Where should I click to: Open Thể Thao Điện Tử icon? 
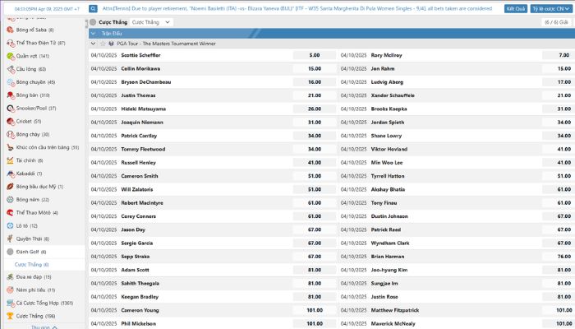(x=10, y=43)
